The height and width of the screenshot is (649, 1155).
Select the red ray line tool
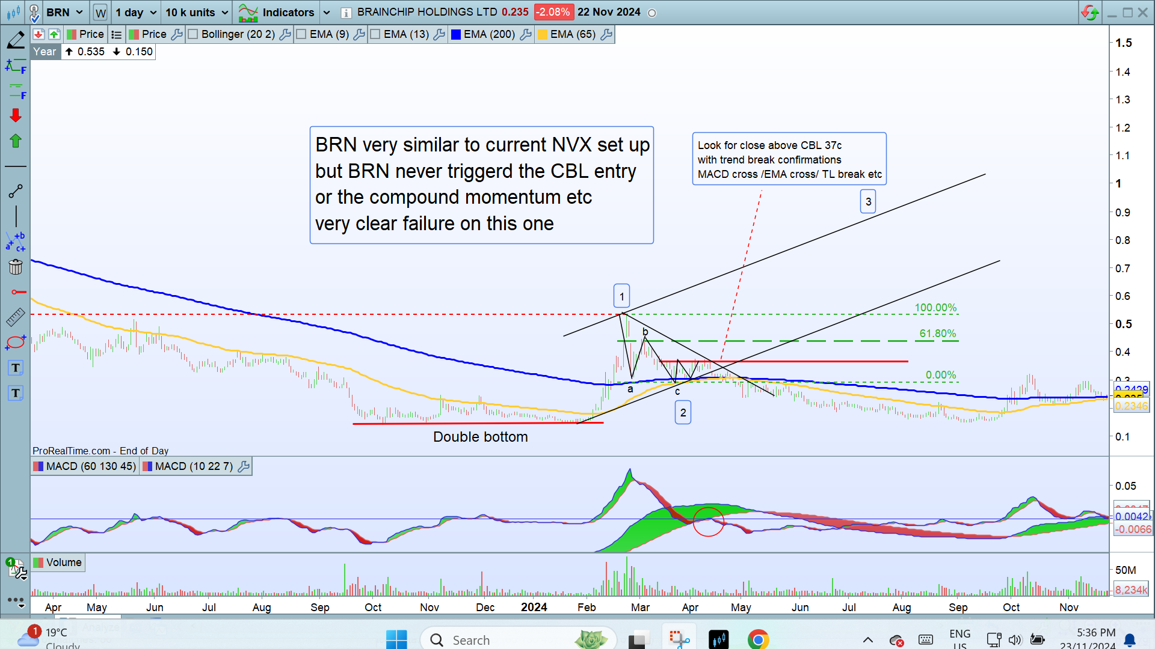(x=18, y=292)
